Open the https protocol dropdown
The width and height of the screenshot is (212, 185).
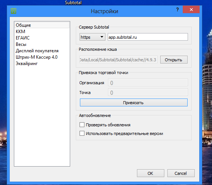pyautogui.click(x=92, y=37)
